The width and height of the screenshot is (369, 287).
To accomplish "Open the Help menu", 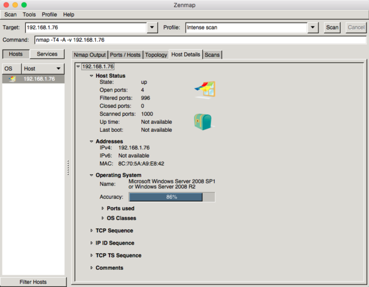I will point(69,15).
